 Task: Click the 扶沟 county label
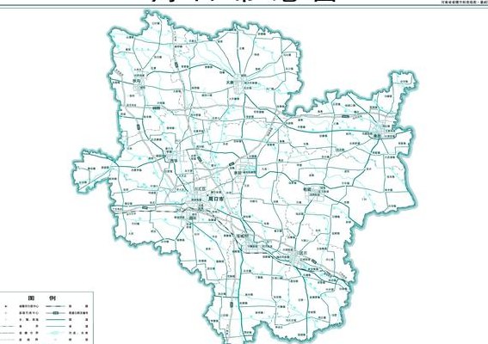136,81
